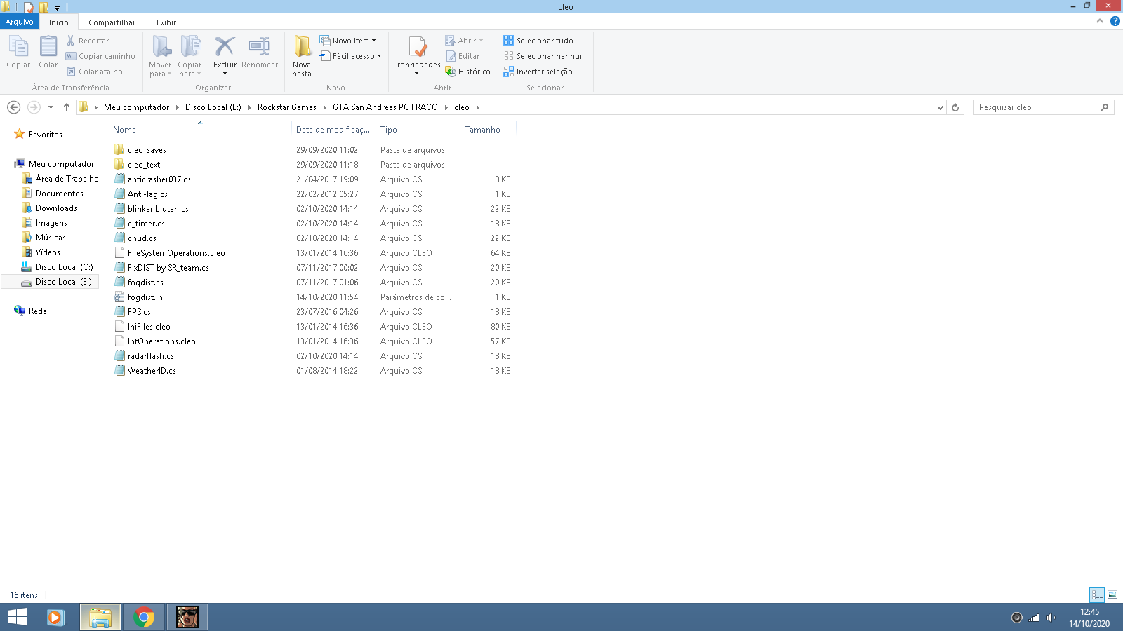Open Vídeos in the sidebar

tap(48, 252)
